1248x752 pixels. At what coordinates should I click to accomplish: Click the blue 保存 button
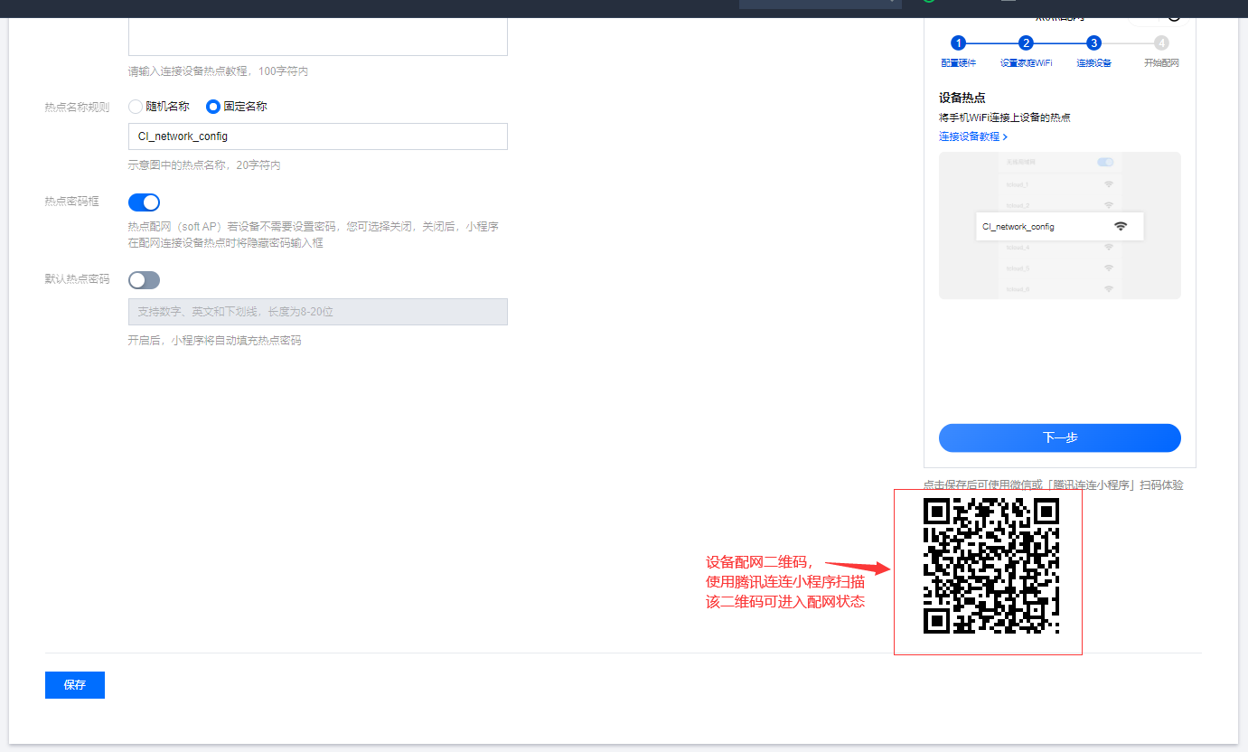click(x=75, y=685)
